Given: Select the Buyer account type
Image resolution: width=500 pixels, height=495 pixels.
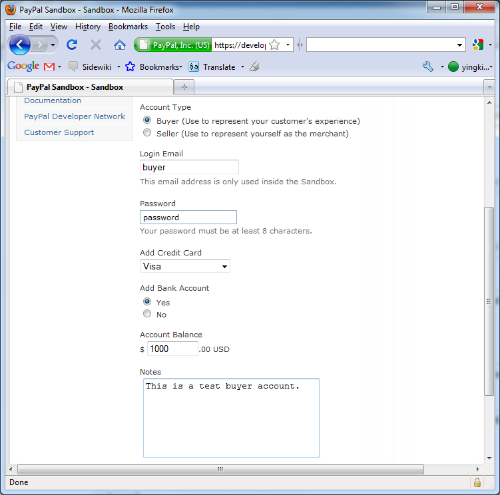Looking at the screenshot, I should click(x=148, y=120).
